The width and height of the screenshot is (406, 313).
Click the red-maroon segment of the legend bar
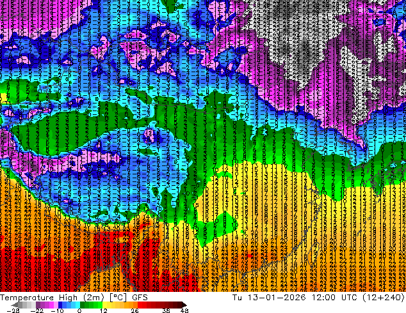click(x=162, y=305)
